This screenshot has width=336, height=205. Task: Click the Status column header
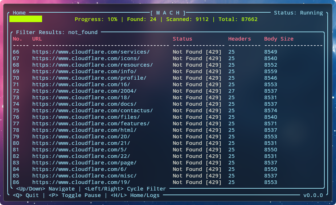183,39
